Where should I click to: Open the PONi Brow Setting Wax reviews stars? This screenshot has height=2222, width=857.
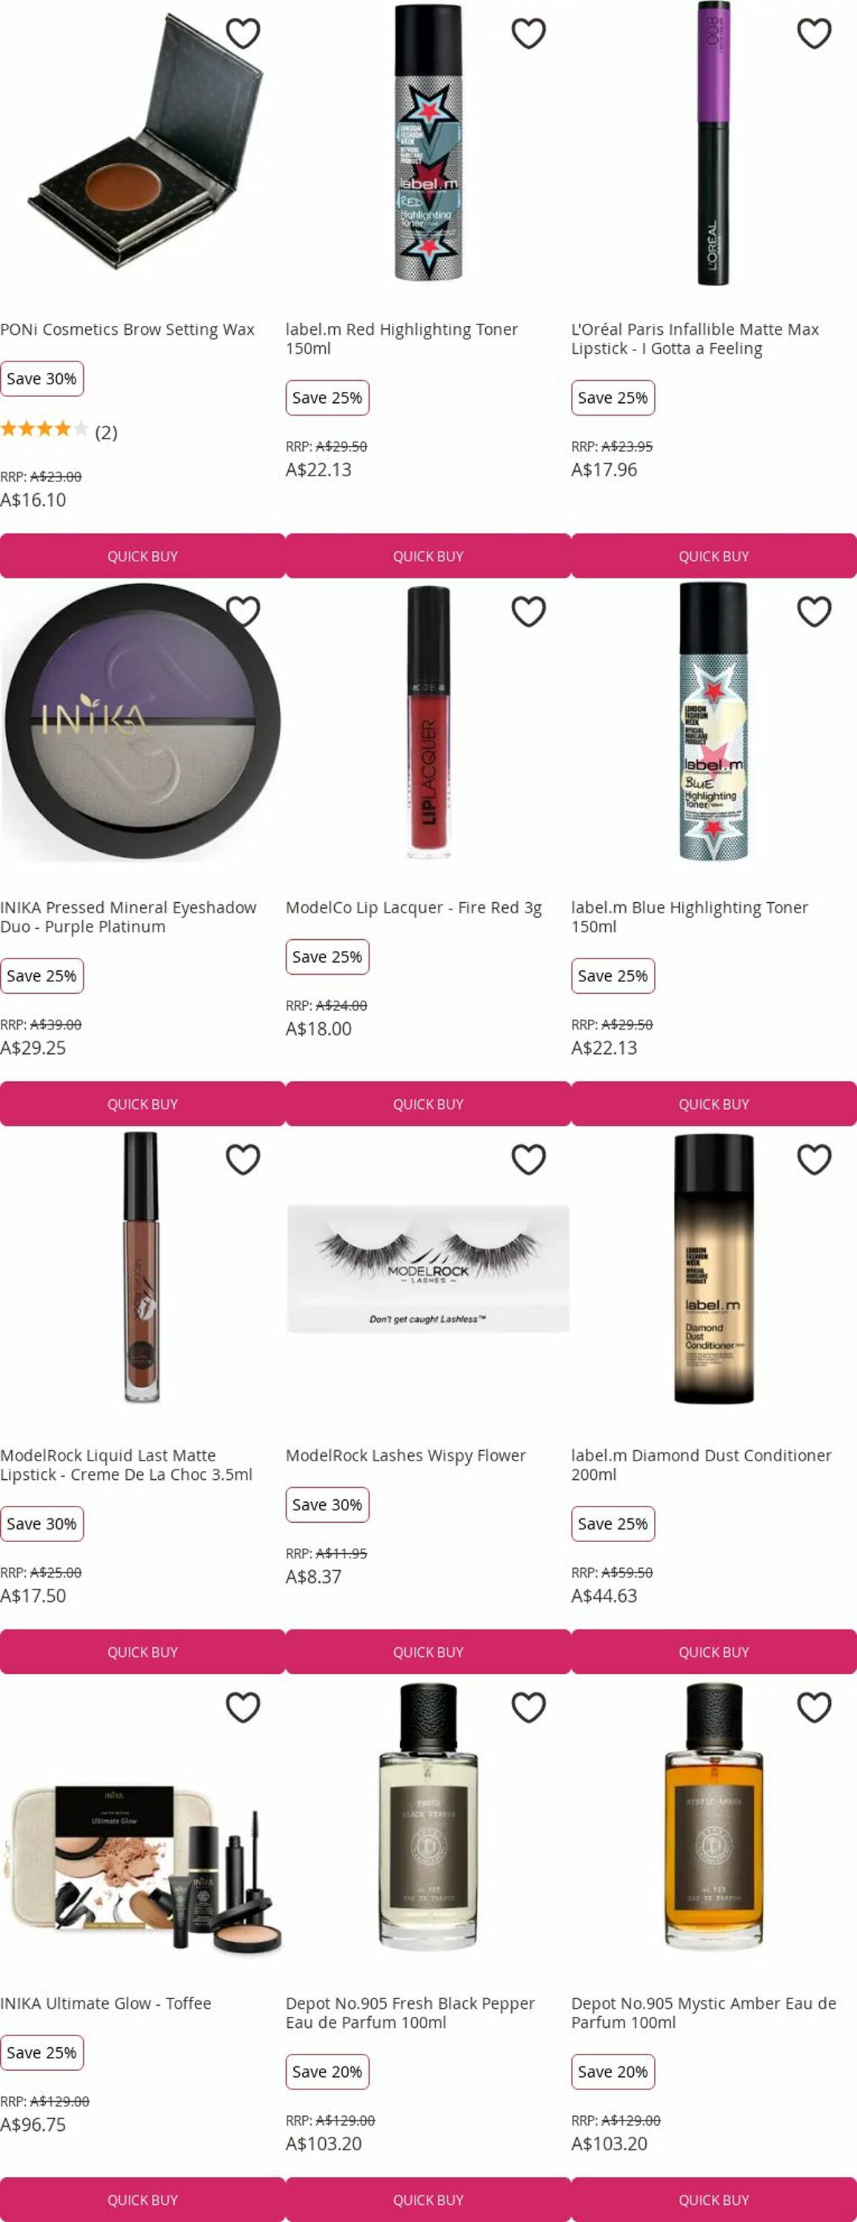coord(44,429)
